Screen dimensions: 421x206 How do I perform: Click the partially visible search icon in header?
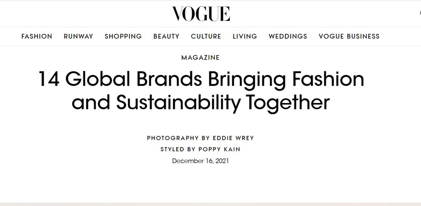click(x=419, y=13)
